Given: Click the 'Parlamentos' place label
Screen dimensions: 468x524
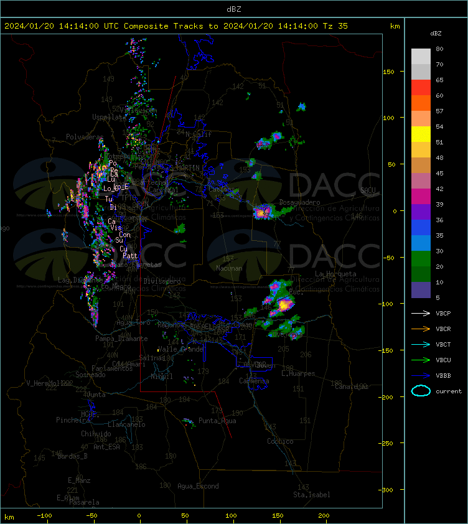Looking at the screenshot, I should 112,368.
